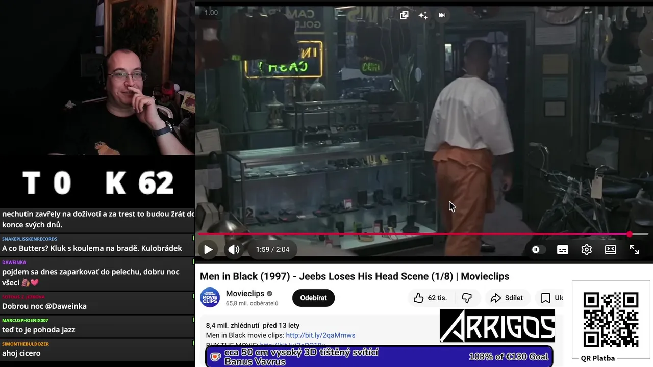Click the Odebírat subscribe button
The width and height of the screenshot is (653, 367).
pos(313,298)
